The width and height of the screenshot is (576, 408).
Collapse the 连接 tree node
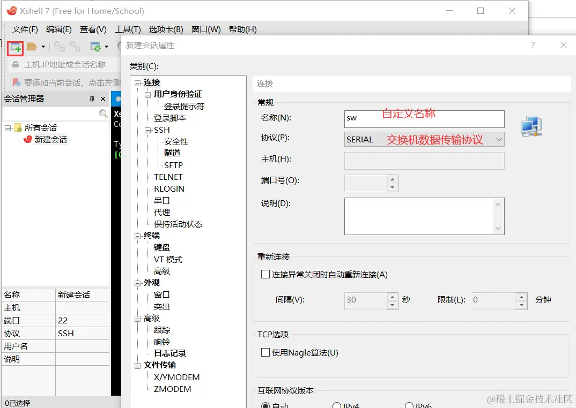coord(137,84)
